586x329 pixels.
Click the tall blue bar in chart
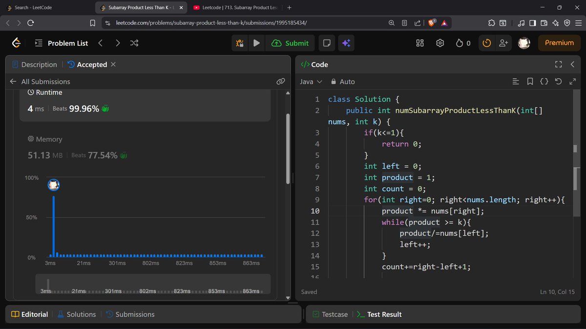(x=54, y=226)
